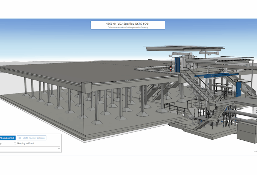Click subtitle 'Dokumentace skutečného provedení stavby'
This screenshot has width=257, height=175.
coord(127,27)
